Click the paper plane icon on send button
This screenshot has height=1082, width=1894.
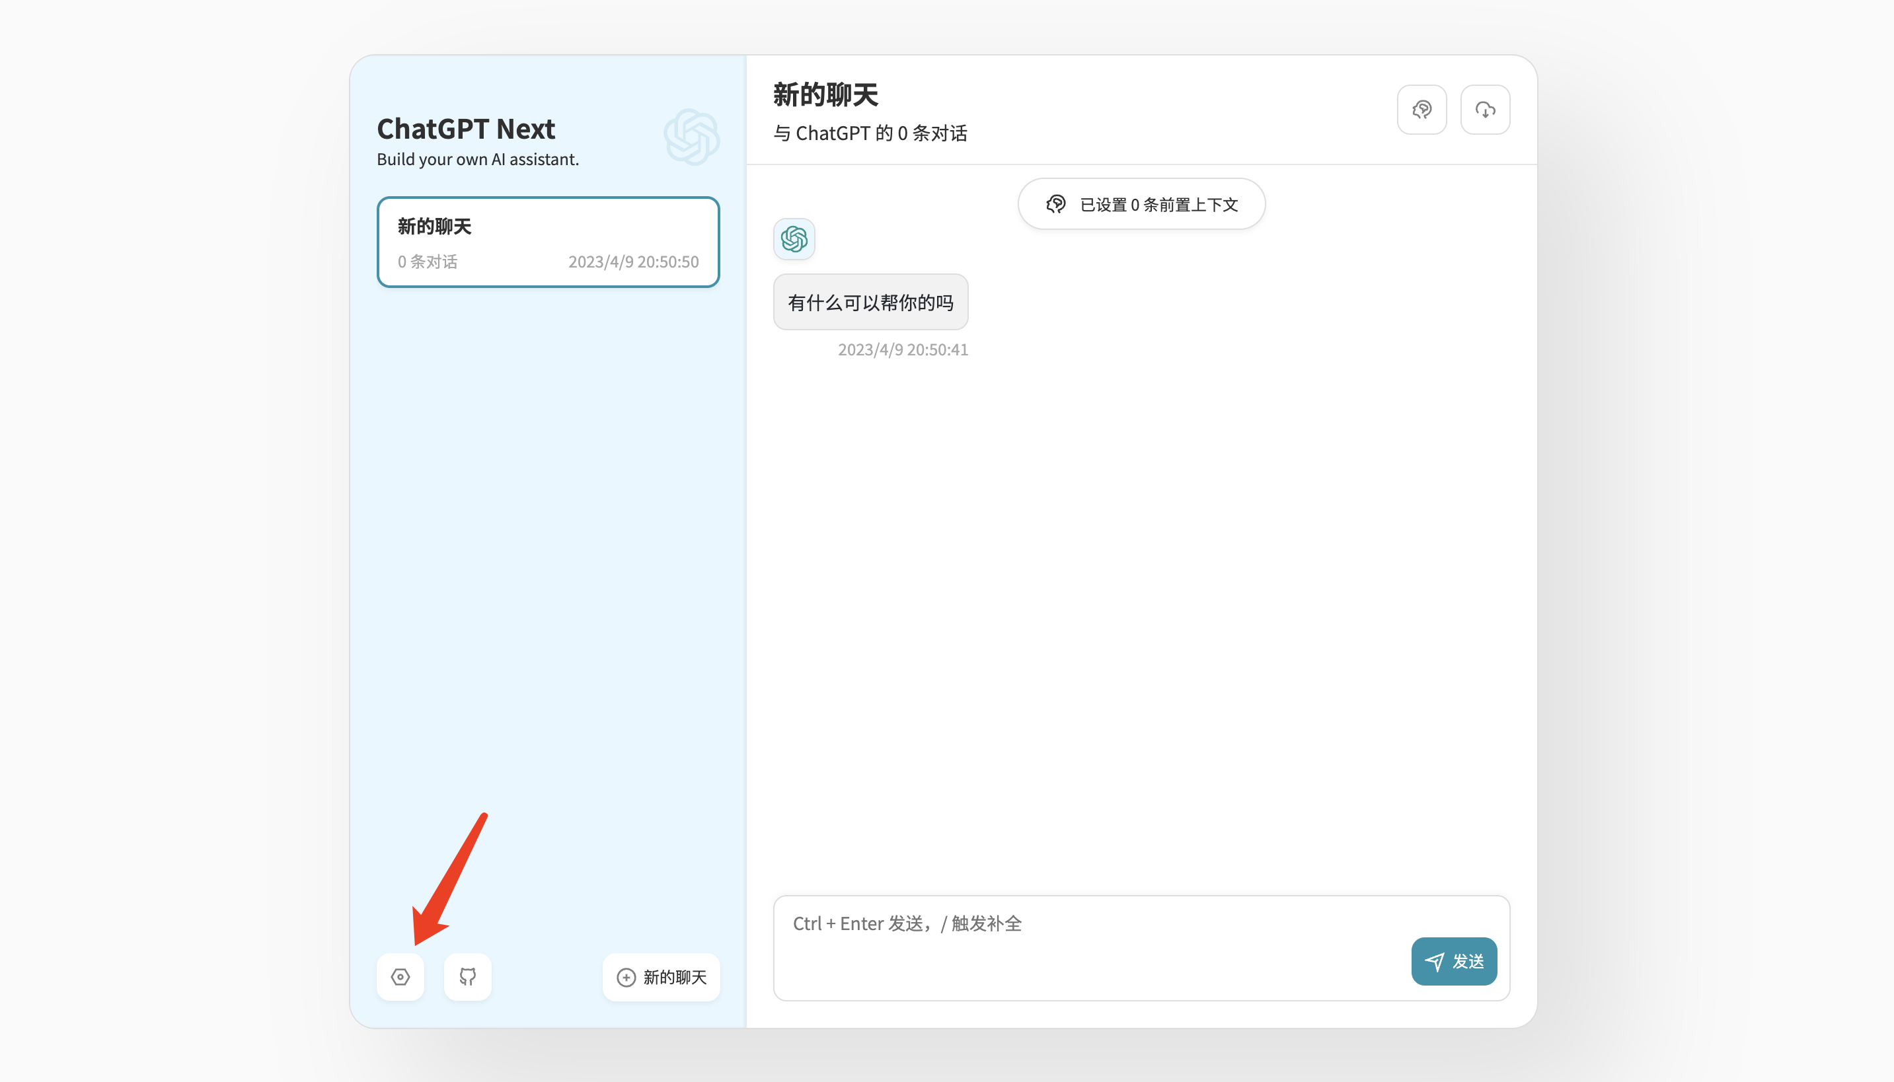pyautogui.click(x=1434, y=962)
